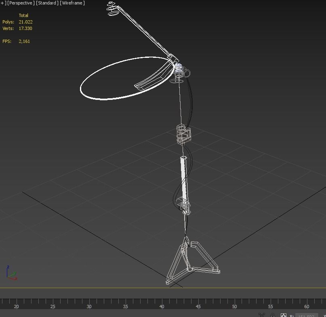Viewport: 326px width, 317px height.
Task: Click frame 30 on the time ruler
Action: (x=89, y=306)
